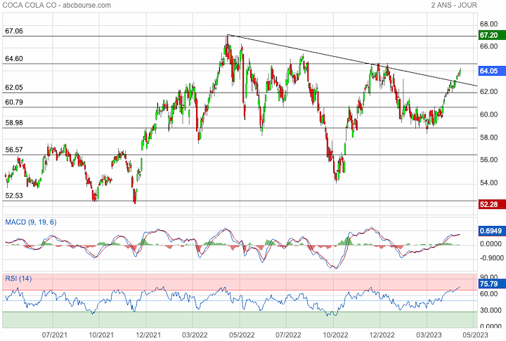The image size is (506, 341).
Task: Click the 10/2022 date label
Action: click(335, 335)
